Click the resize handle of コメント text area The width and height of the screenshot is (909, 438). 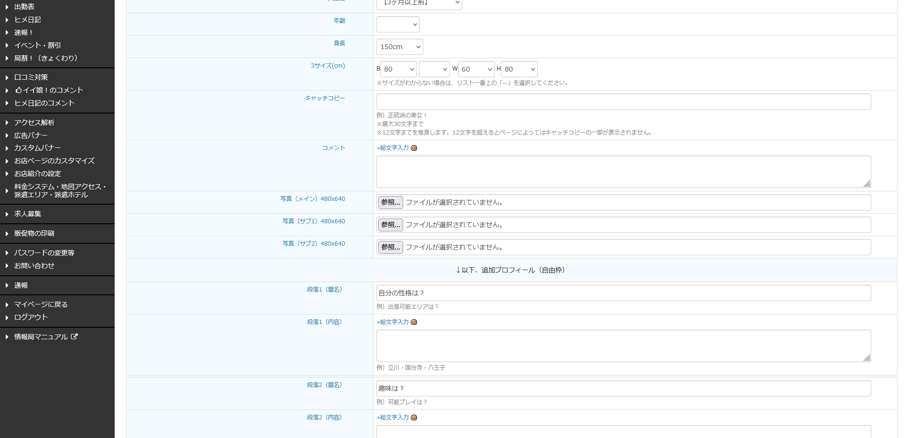[x=867, y=184]
